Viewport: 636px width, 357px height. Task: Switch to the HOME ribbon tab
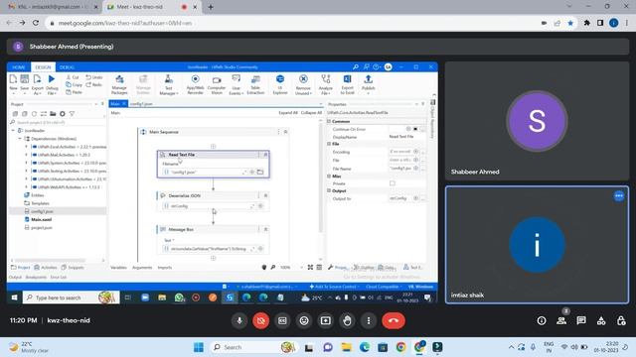point(19,67)
